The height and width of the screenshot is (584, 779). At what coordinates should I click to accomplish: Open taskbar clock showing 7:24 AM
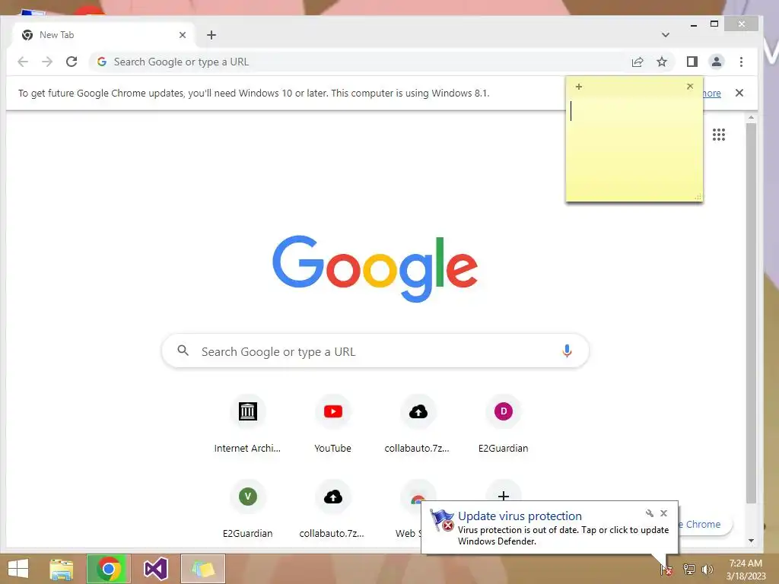pos(746,570)
